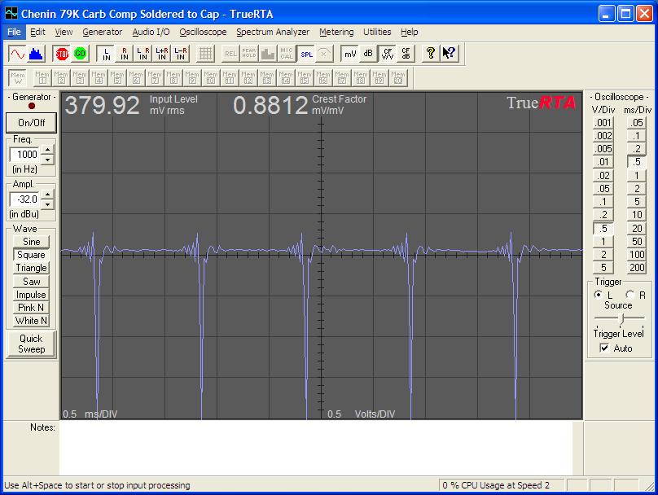Select trigger source L radio button

(x=599, y=295)
